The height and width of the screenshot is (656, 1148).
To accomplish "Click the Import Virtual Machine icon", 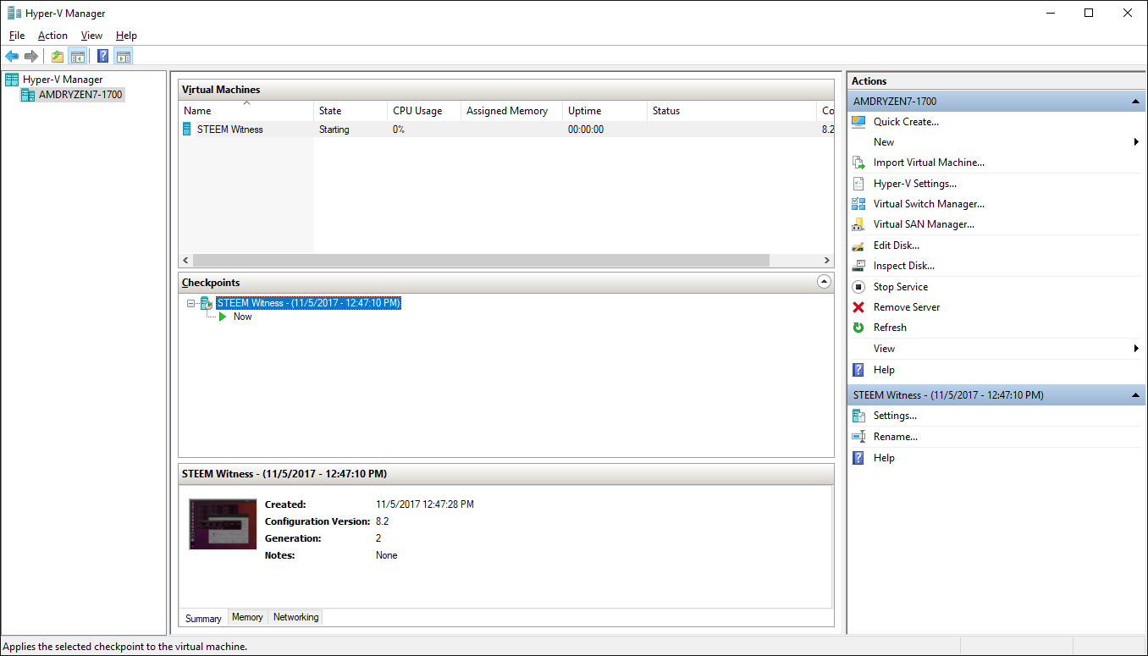I will (858, 163).
